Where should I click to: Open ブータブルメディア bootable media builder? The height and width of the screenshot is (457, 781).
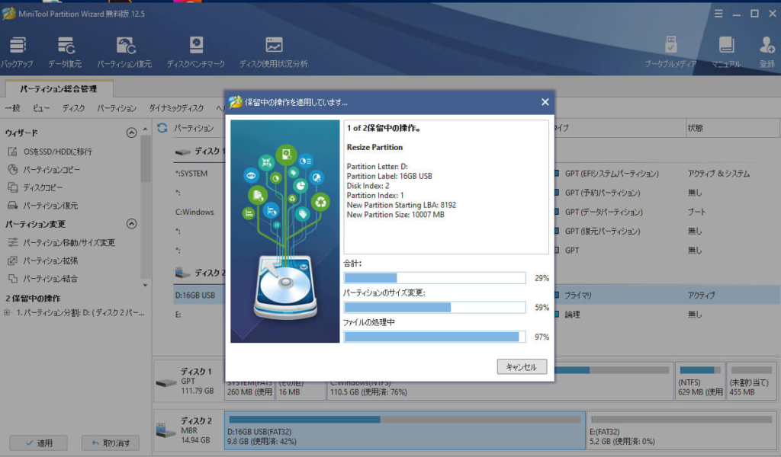pyautogui.click(x=670, y=53)
